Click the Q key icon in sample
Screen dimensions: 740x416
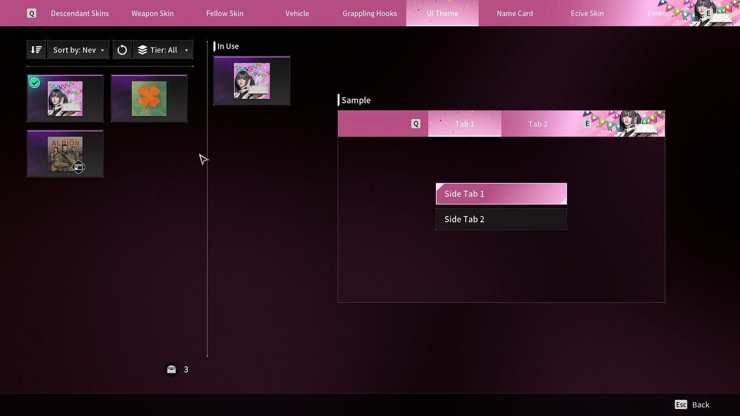click(x=416, y=124)
